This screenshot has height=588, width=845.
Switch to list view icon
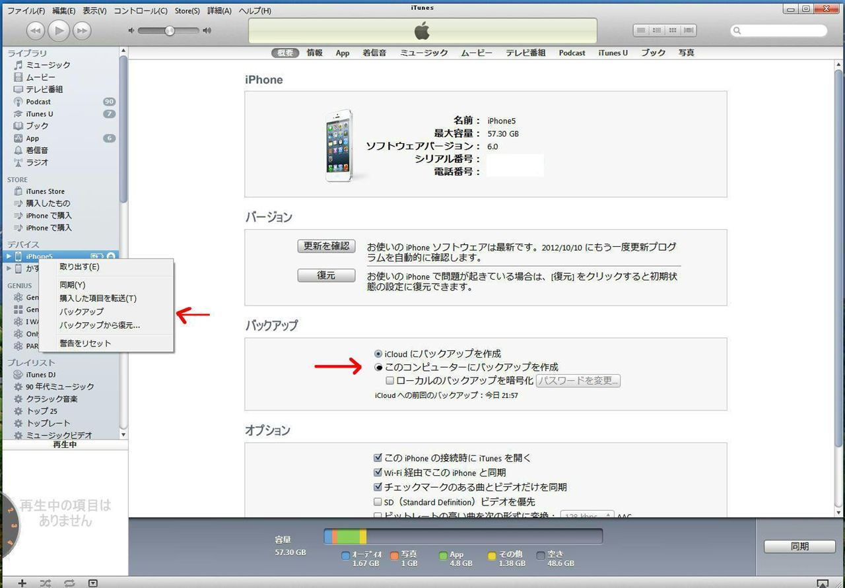click(x=641, y=30)
